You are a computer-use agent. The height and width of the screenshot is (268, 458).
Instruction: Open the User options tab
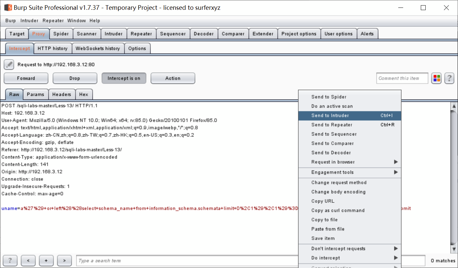pos(339,34)
